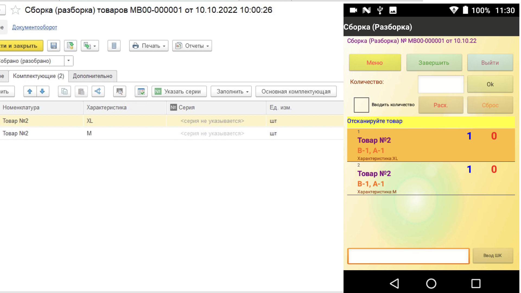The image size is (521, 293).
Task: Tap the USB icon in phone status bar
Action: tap(380, 10)
